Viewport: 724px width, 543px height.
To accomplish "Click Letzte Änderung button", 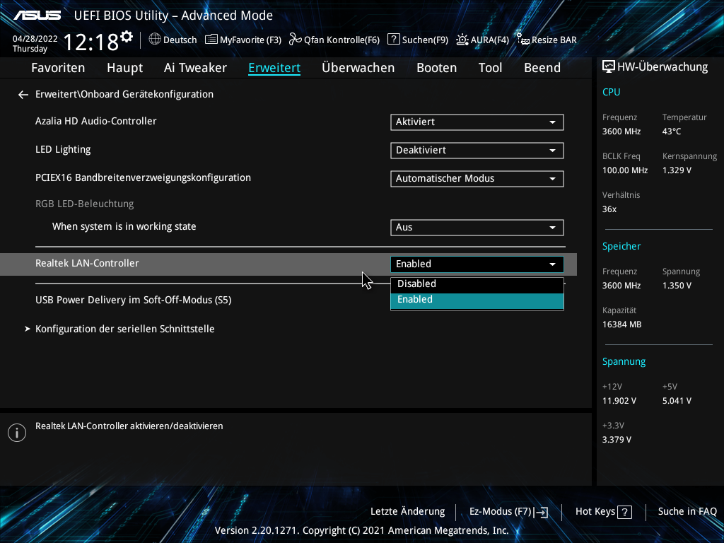I will (408, 512).
